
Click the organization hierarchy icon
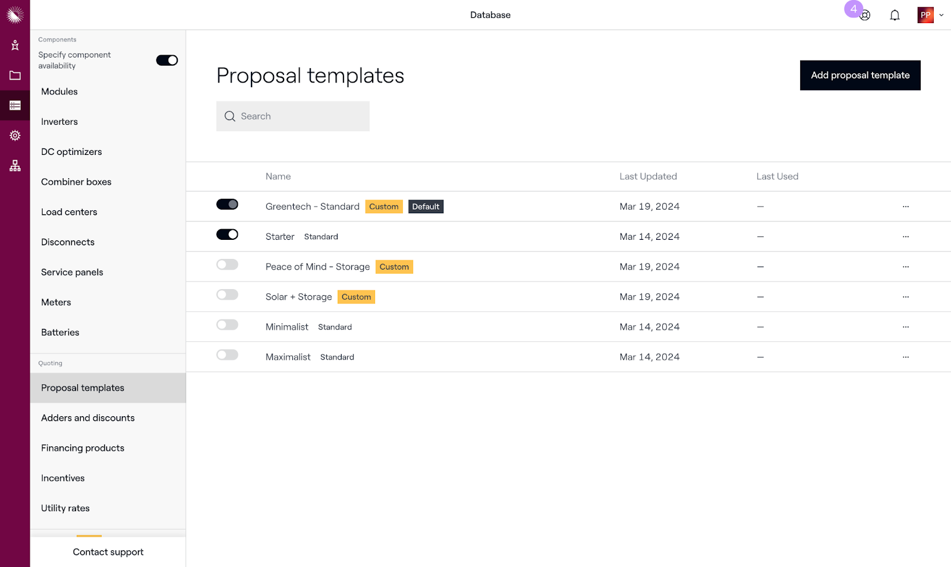15,166
